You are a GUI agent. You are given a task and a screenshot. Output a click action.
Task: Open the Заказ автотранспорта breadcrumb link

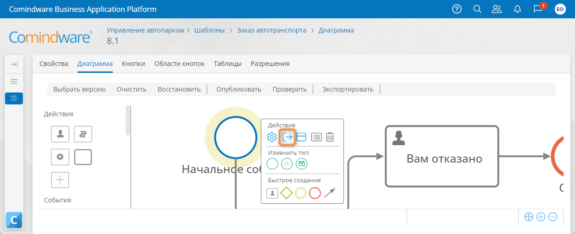click(271, 30)
